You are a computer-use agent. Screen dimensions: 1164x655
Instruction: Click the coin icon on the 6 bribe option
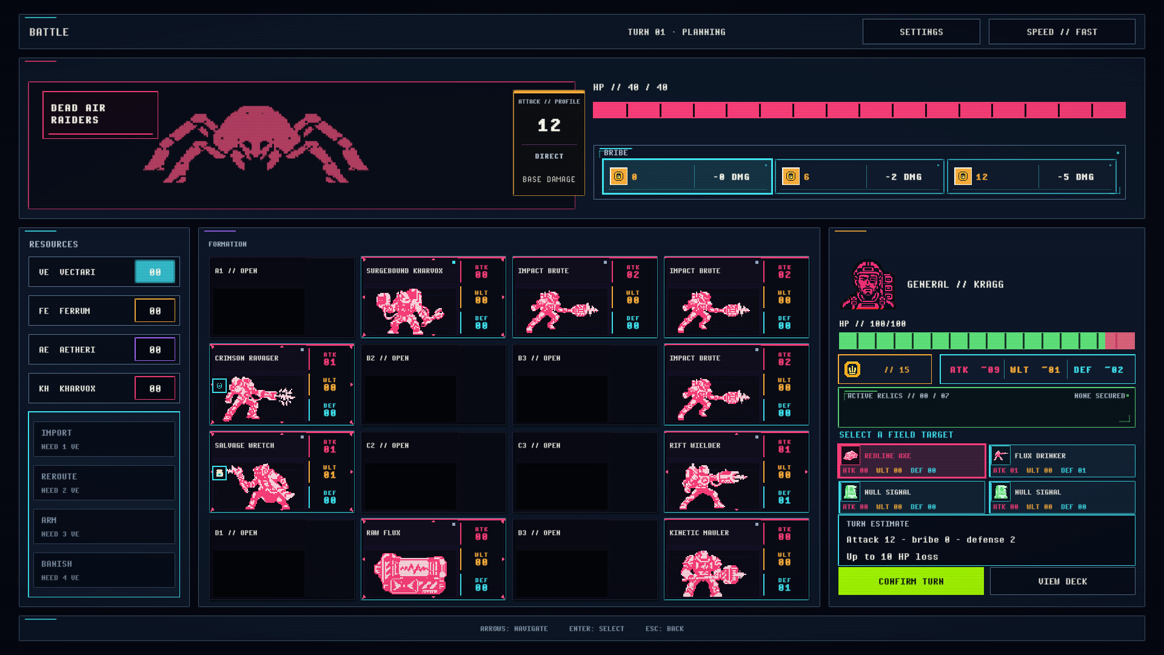click(x=791, y=176)
